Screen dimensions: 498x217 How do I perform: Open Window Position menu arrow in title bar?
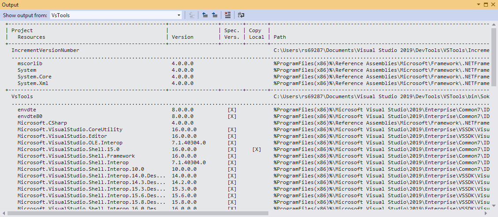479,4
